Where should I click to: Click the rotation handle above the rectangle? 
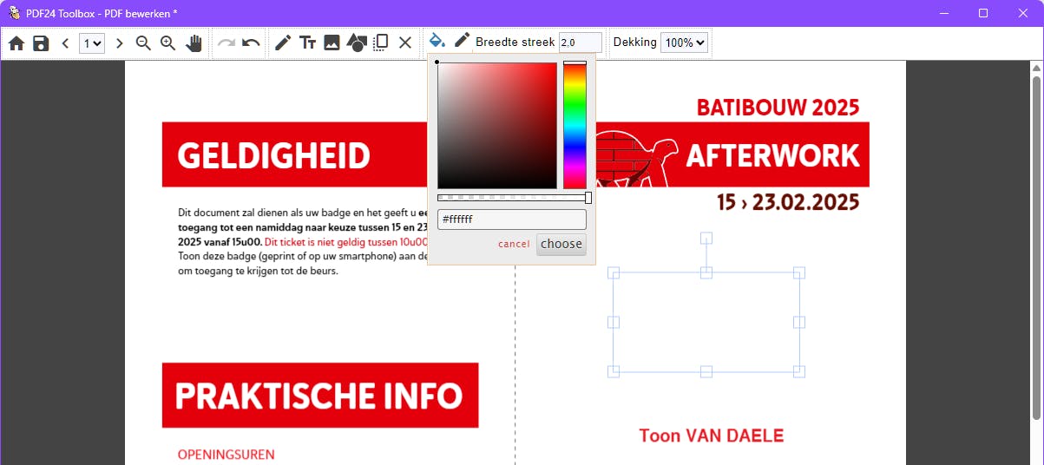pyautogui.click(x=706, y=238)
